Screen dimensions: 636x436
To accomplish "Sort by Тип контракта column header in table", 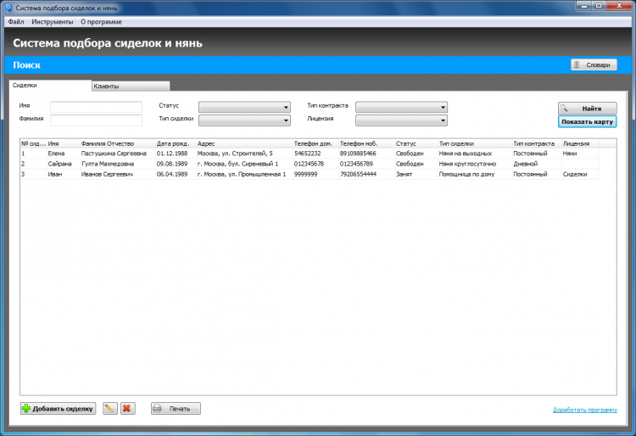I will point(537,143).
